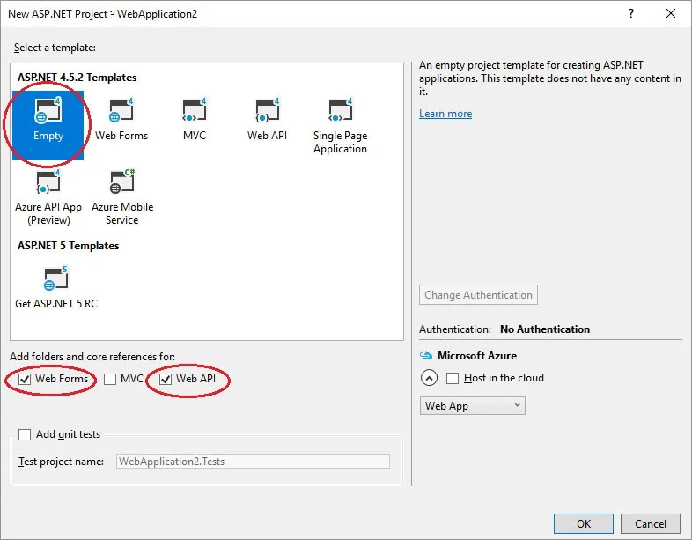Choose the Web Forms template icon
Screen dimensions: 692x540
click(x=121, y=110)
